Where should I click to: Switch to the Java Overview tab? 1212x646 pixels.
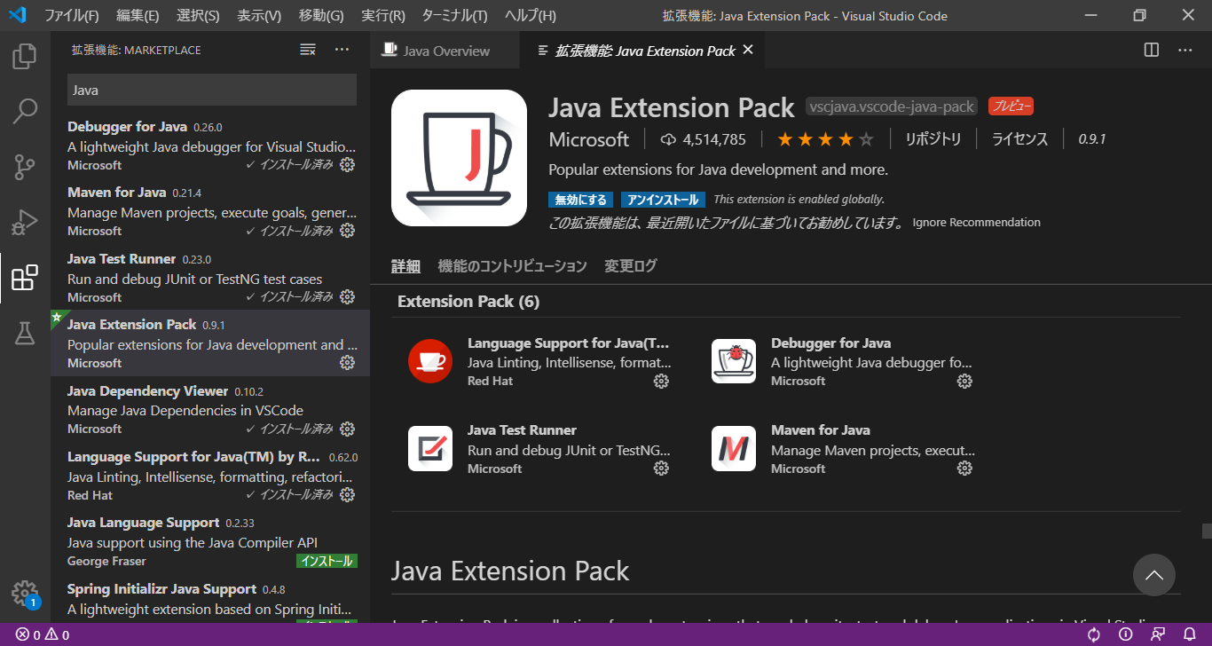coord(445,51)
